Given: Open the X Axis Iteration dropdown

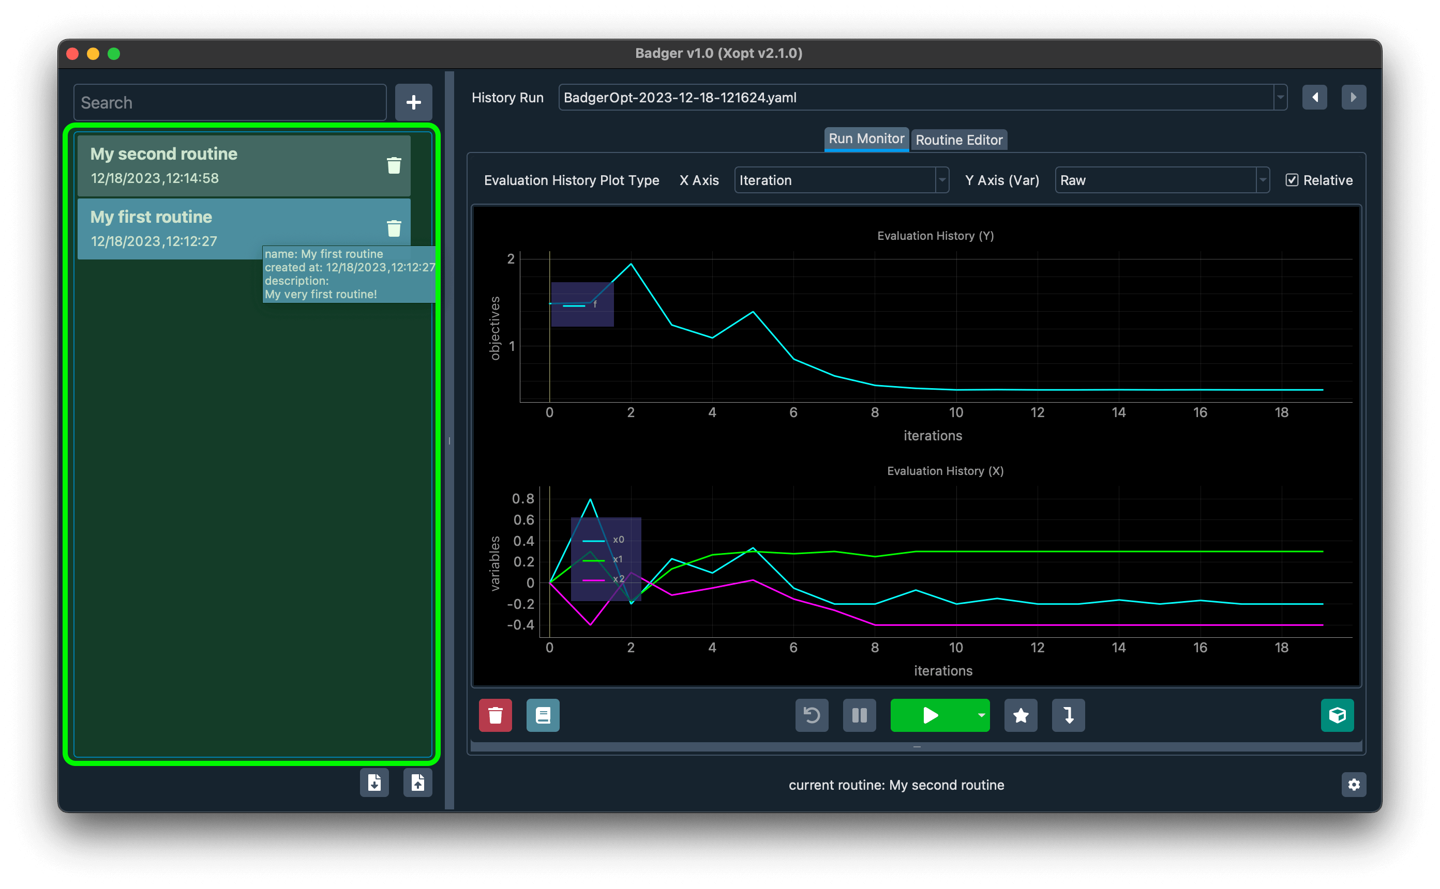Looking at the screenshot, I should click(x=841, y=180).
